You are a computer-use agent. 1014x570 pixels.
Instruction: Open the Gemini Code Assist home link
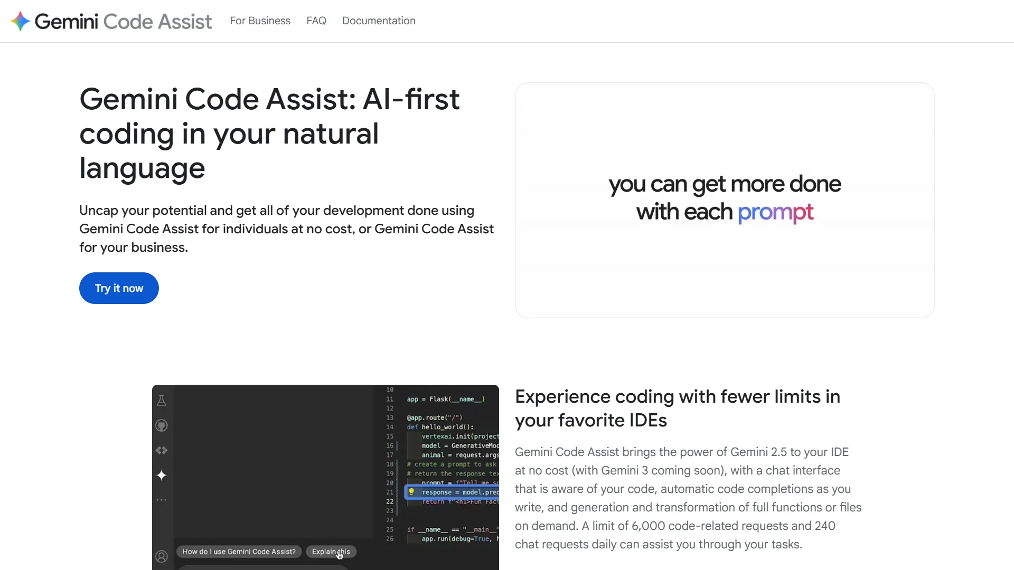(x=111, y=21)
